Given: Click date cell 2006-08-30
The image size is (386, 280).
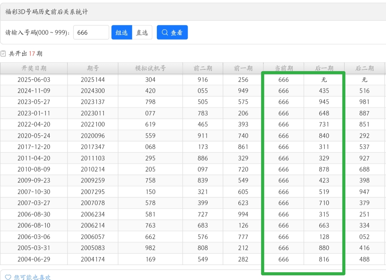Looking at the screenshot, I should (x=34, y=214).
